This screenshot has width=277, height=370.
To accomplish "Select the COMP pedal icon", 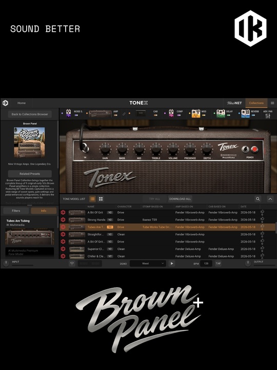I will tap(171, 113).
